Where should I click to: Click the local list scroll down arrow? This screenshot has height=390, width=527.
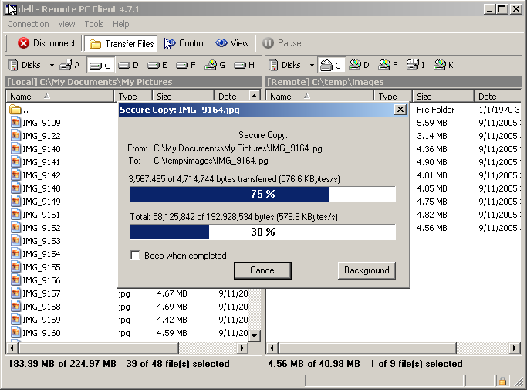pyautogui.click(x=255, y=335)
